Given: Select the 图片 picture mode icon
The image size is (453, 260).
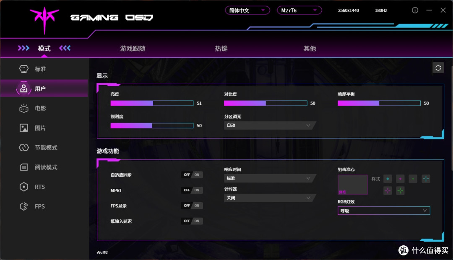Looking at the screenshot, I should [x=23, y=128].
